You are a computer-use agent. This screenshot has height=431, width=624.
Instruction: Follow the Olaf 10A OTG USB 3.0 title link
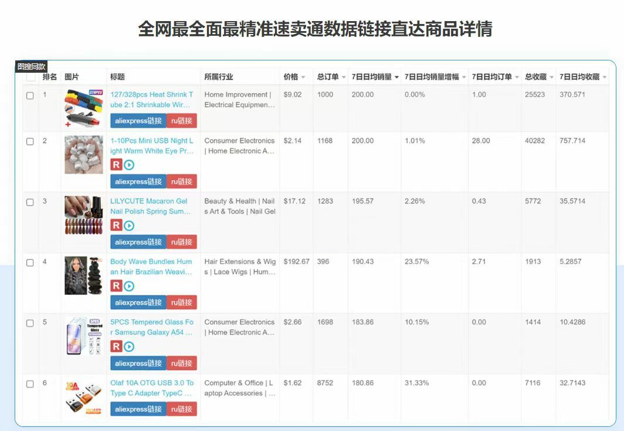coord(152,388)
